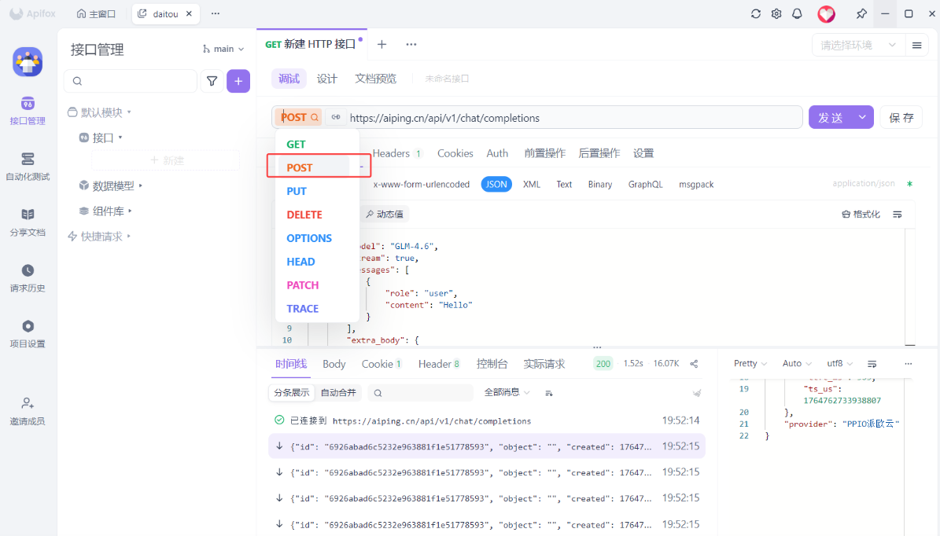Click the 发送 send button
The height and width of the screenshot is (536, 940).
831,117
